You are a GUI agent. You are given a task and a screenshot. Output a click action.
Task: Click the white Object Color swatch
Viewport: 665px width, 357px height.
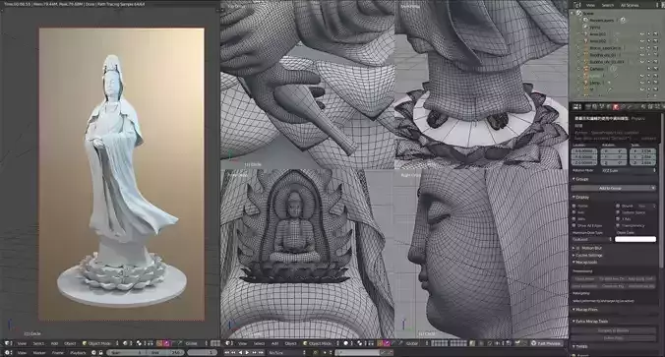[635, 239]
